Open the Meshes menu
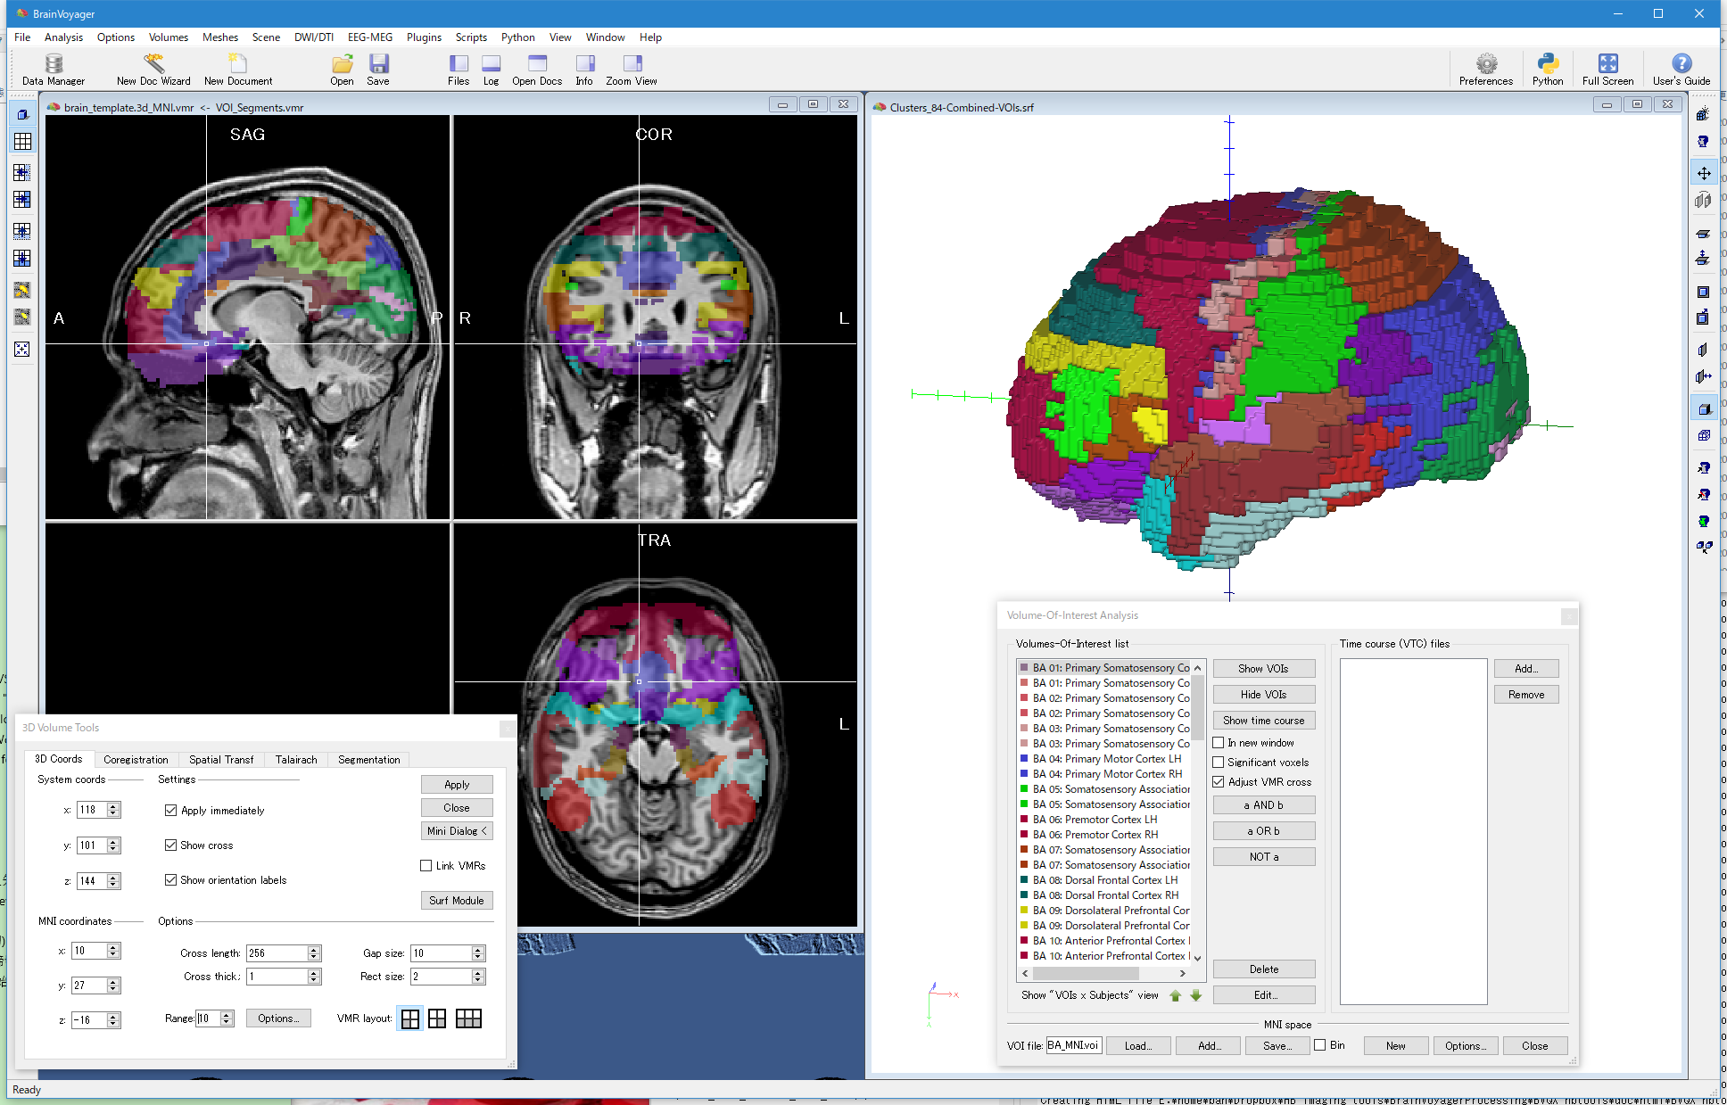This screenshot has width=1727, height=1105. 219,37
